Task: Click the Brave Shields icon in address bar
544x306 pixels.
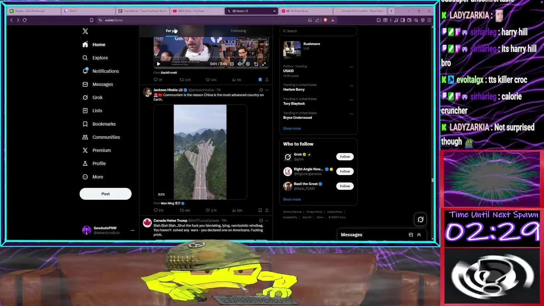Action: coord(326,20)
